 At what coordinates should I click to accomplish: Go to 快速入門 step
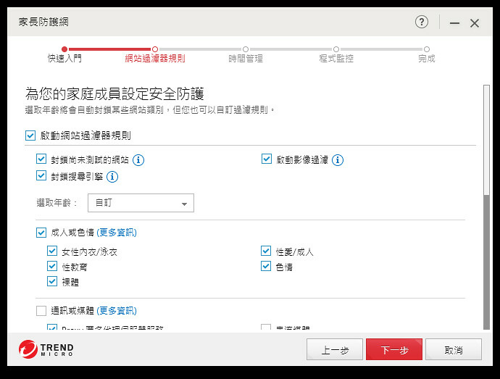point(64,55)
